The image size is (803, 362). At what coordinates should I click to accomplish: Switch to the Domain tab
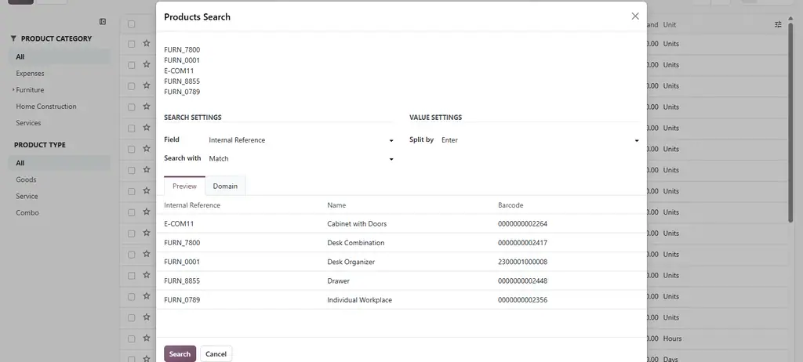225,186
